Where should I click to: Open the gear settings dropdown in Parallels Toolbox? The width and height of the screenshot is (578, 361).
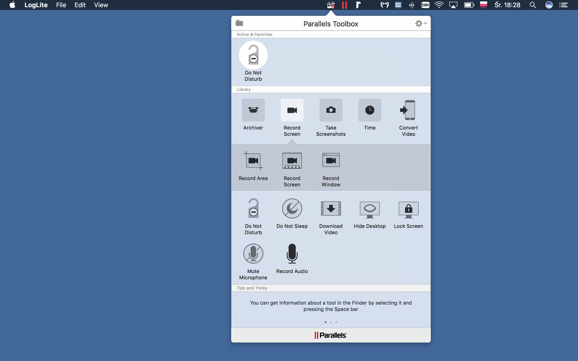(x=421, y=24)
